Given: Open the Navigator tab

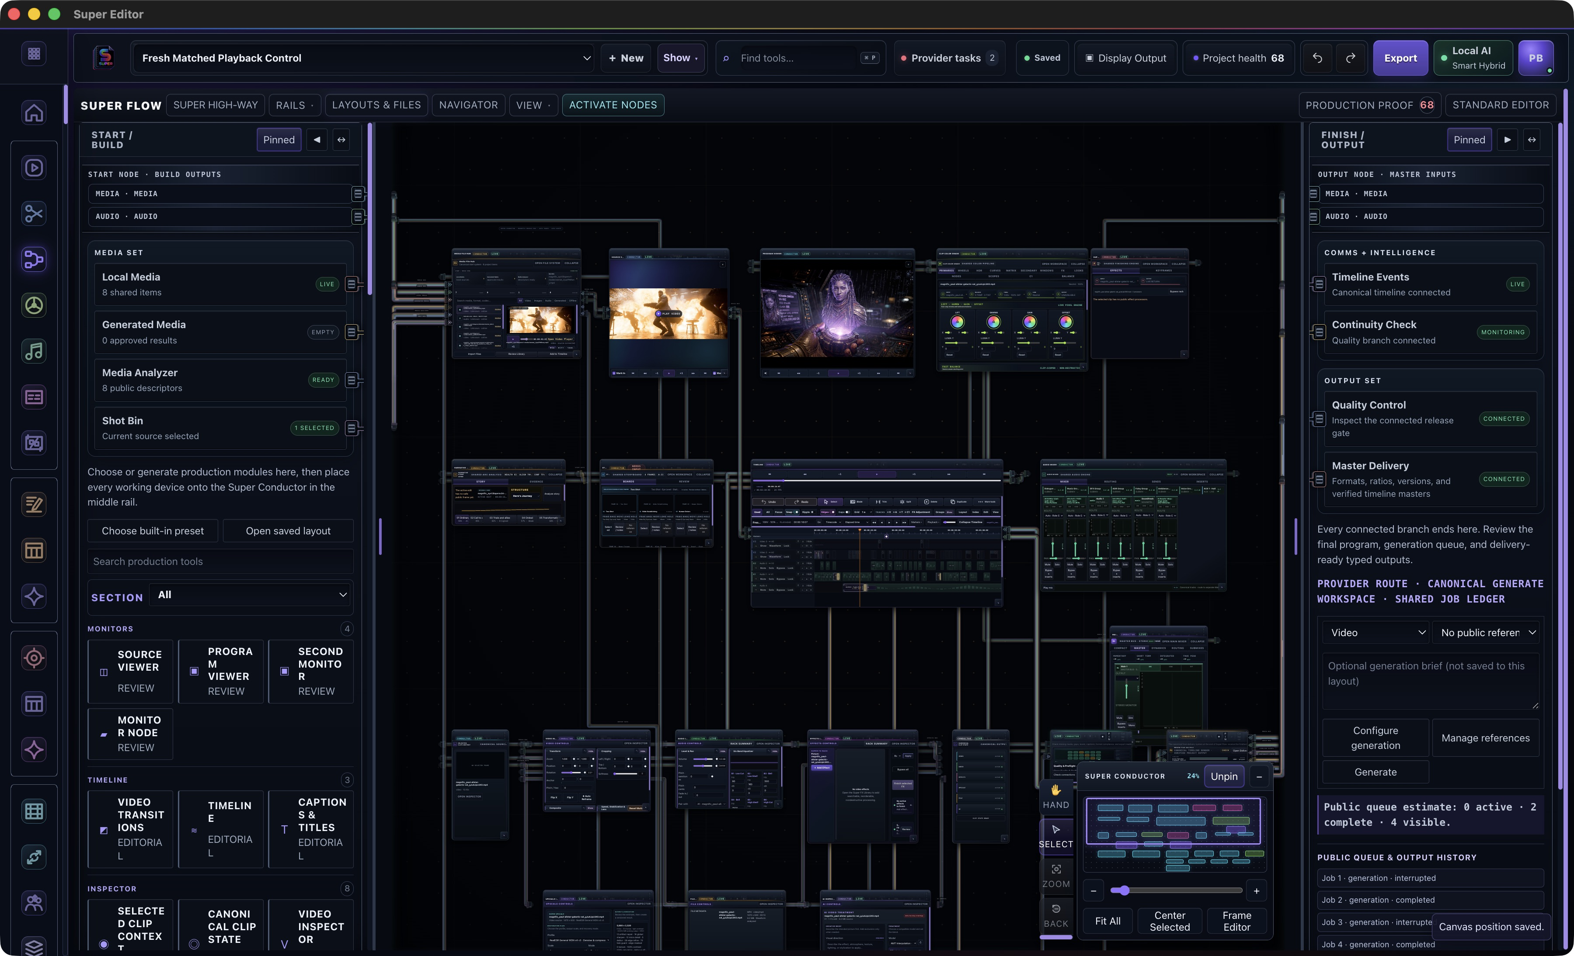Looking at the screenshot, I should coord(468,105).
